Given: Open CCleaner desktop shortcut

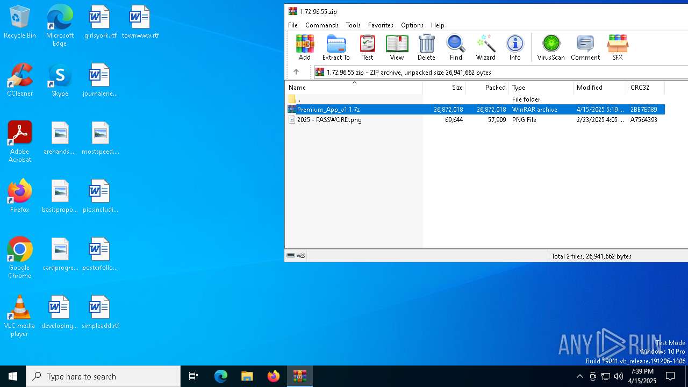Looking at the screenshot, I should (20, 80).
